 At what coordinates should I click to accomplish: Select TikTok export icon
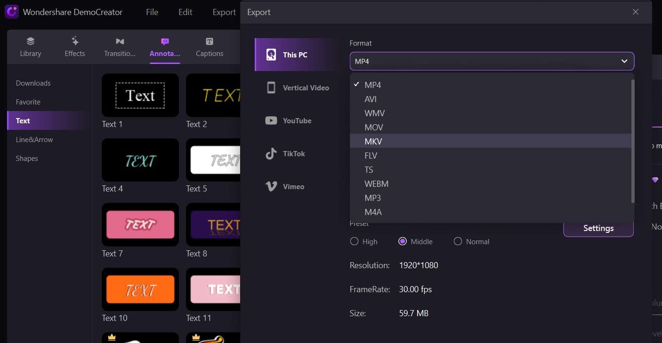(x=271, y=153)
